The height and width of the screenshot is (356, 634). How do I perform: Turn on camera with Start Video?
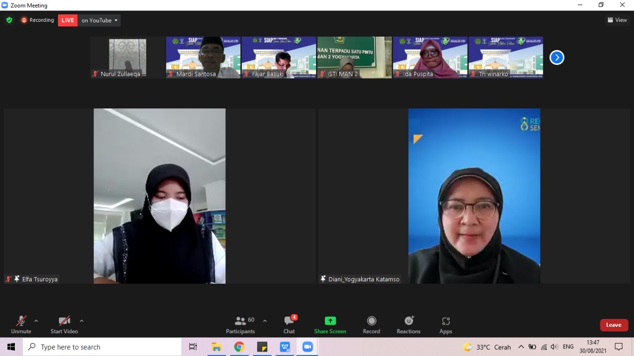click(x=64, y=325)
